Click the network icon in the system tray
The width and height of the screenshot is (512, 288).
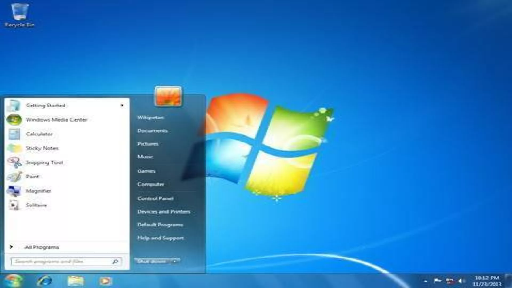pyautogui.click(x=450, y=281)
